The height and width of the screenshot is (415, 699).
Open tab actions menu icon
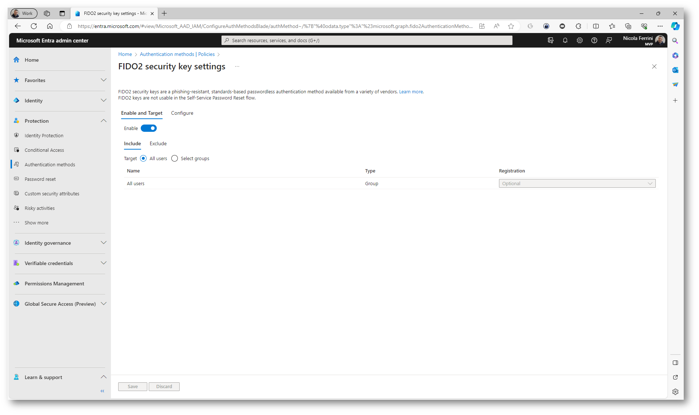[62, 13]
